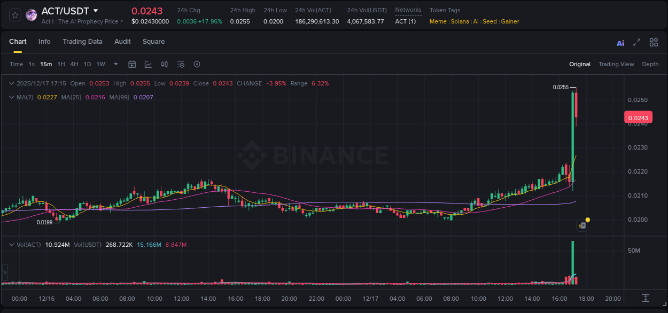Viewport: 668px width, 313px height.
Task: Open the AI analysis assistant icon
Action: click(x=620, y=42)
